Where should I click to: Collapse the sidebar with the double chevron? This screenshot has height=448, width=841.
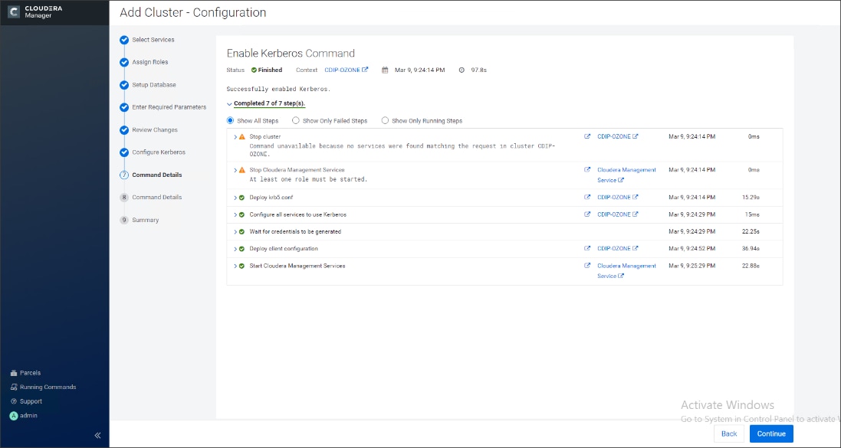tap(97, 434)
